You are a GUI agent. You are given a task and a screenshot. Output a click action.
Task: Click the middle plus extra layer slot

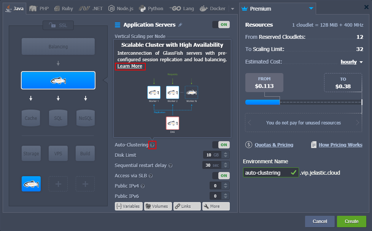pos(58,184)
